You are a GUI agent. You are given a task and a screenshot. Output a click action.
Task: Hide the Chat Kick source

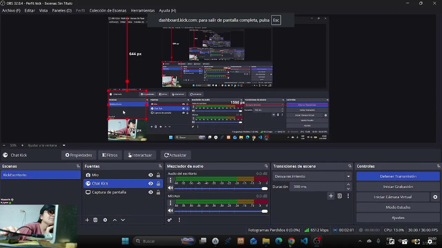[151, 184]
